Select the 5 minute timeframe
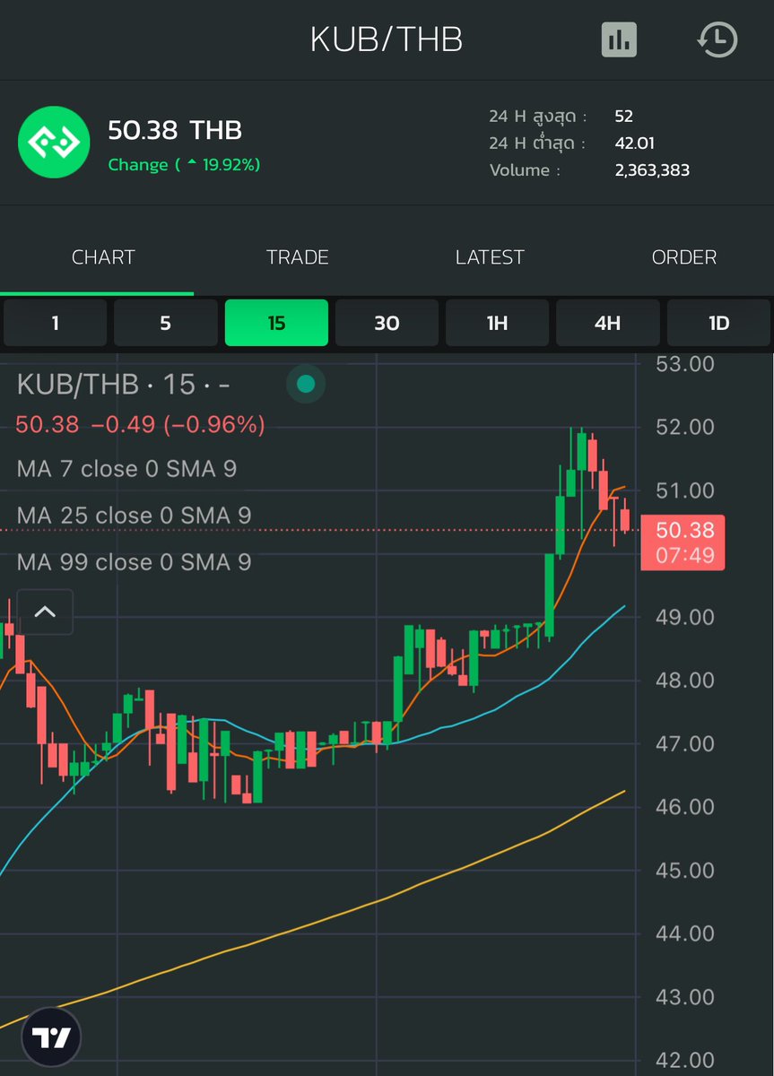The width and height of the screenshot is (774, 1076). point(165,323)
